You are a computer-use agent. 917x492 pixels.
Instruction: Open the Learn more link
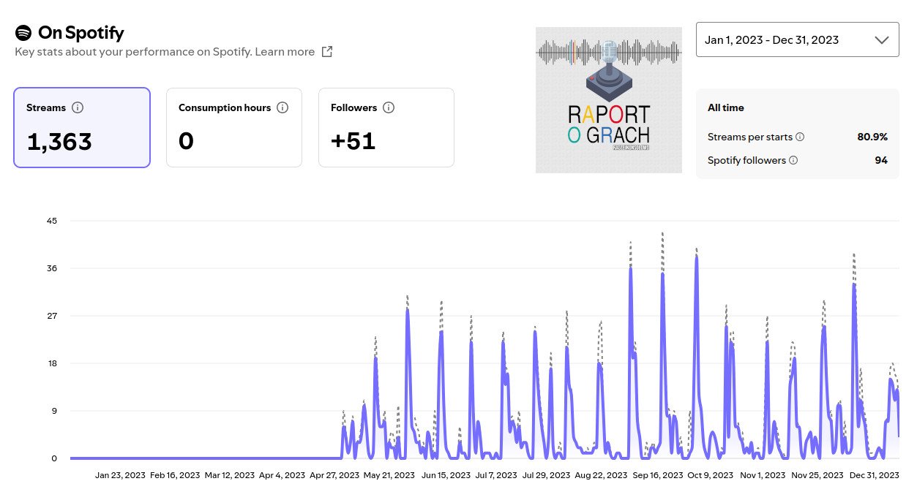tap(285, 52)
